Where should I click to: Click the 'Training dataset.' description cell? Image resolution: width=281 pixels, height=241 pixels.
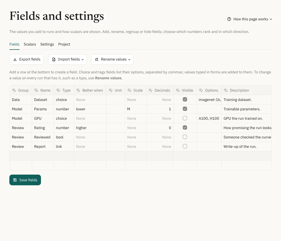tap(246, 100)
